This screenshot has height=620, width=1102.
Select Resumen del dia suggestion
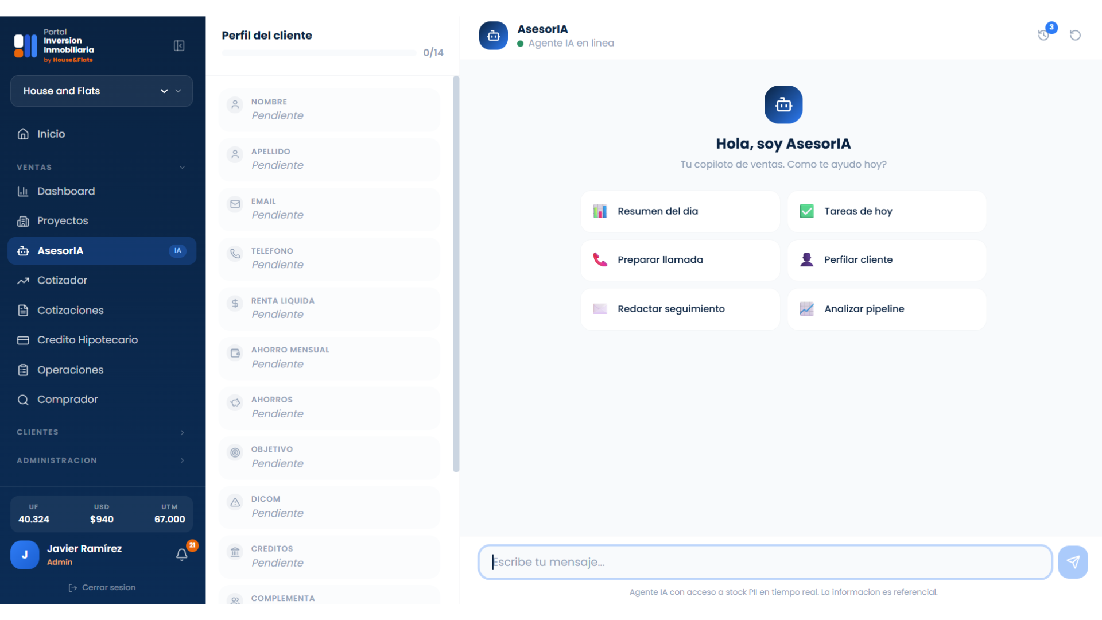point(680,211)
